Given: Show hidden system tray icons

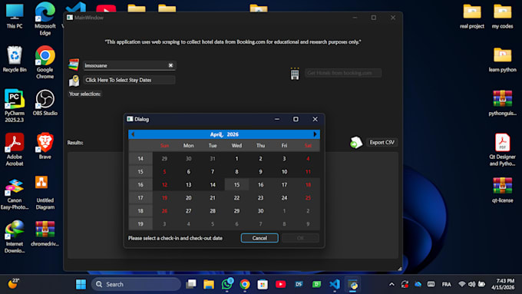Looking at the screenshot, I should 391,284.
